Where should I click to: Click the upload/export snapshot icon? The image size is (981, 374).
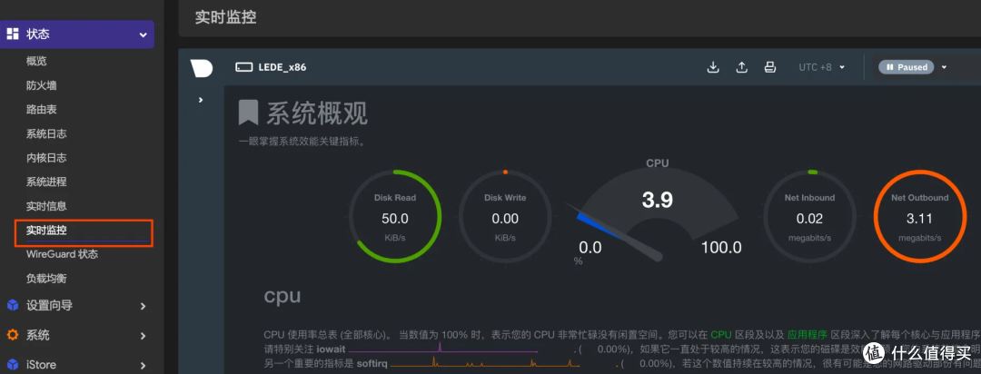pos(741,67)
